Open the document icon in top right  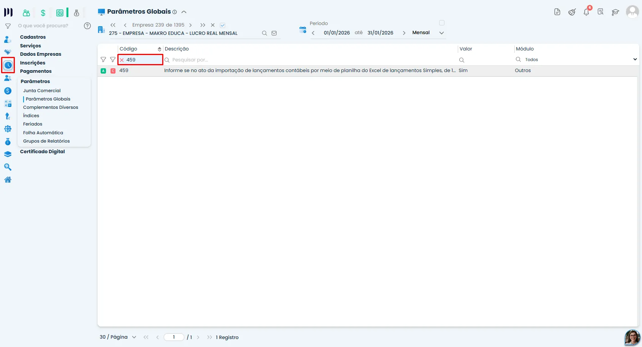click(x=557, y=12)
